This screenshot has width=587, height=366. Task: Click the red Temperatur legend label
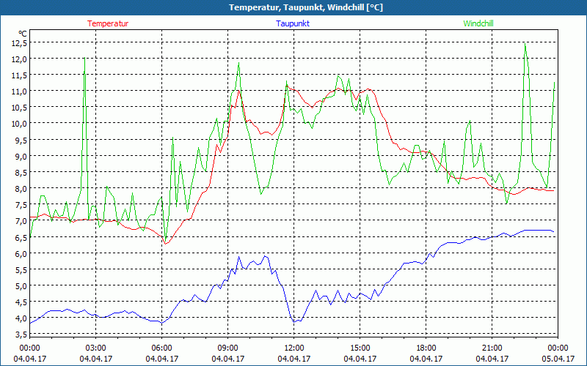tap(108, 23)
